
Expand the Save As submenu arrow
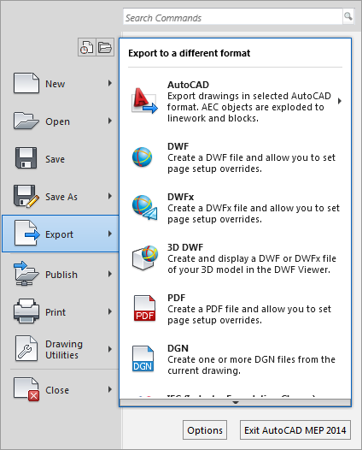point(110,196)
